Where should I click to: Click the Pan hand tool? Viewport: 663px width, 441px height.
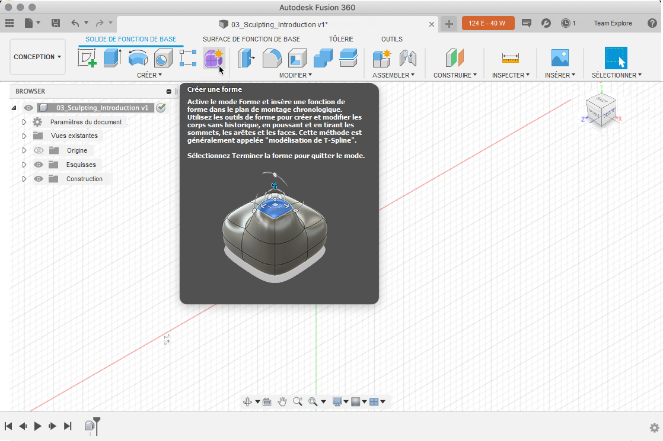click(x=282, y=402)
